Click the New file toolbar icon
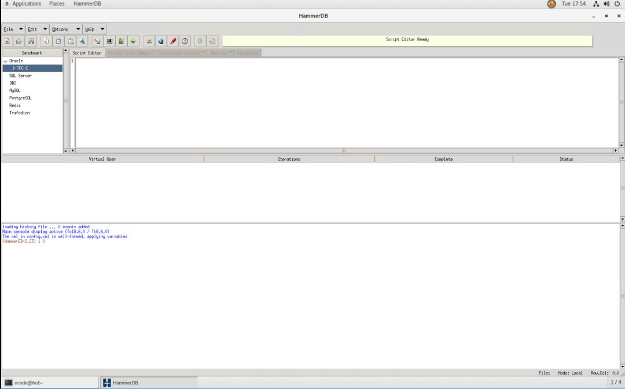This screenshot has width=625, height=389. 7,41
